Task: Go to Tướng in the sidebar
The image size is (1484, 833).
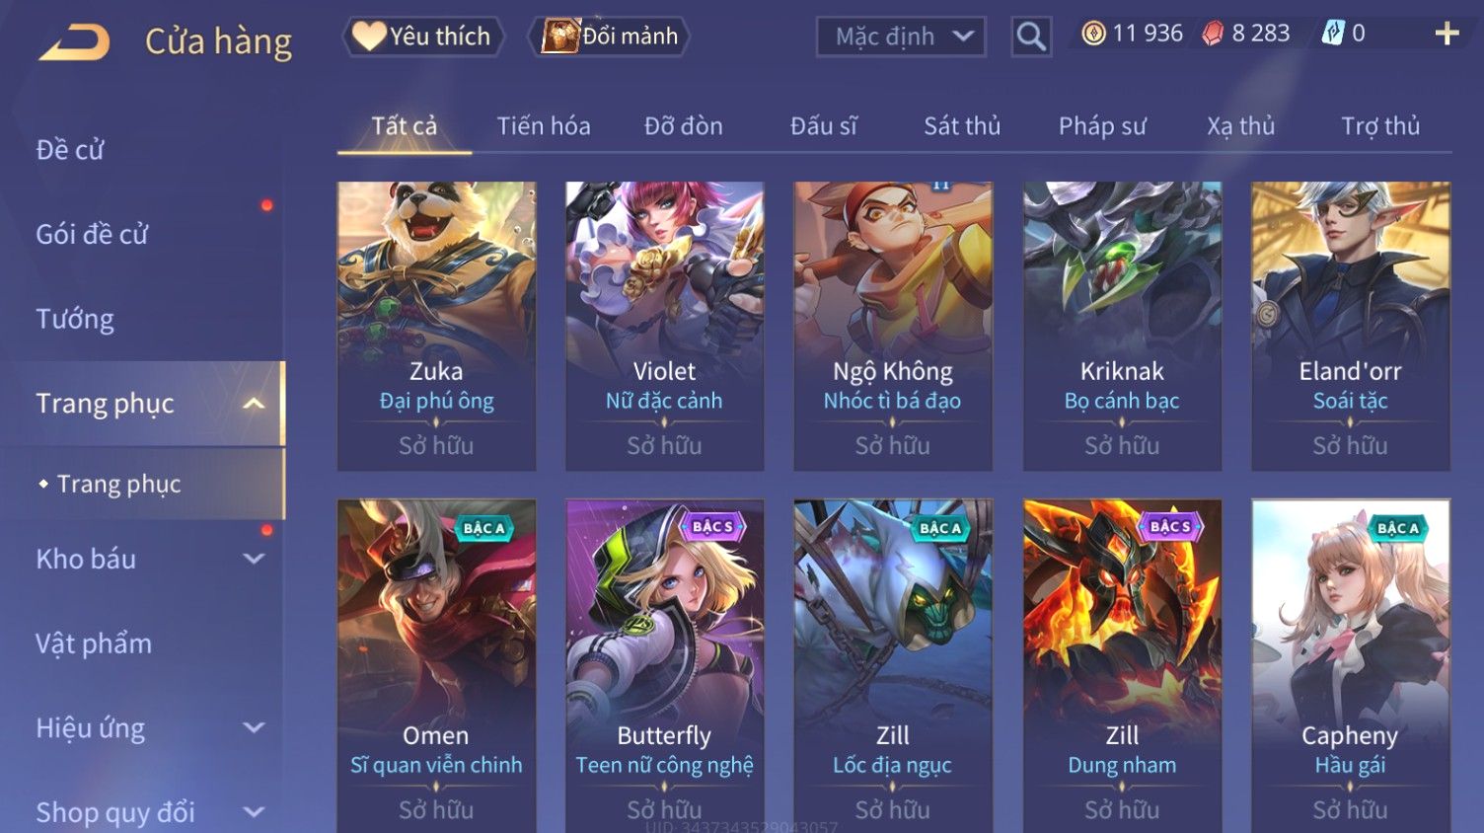Action: point(75,319)
